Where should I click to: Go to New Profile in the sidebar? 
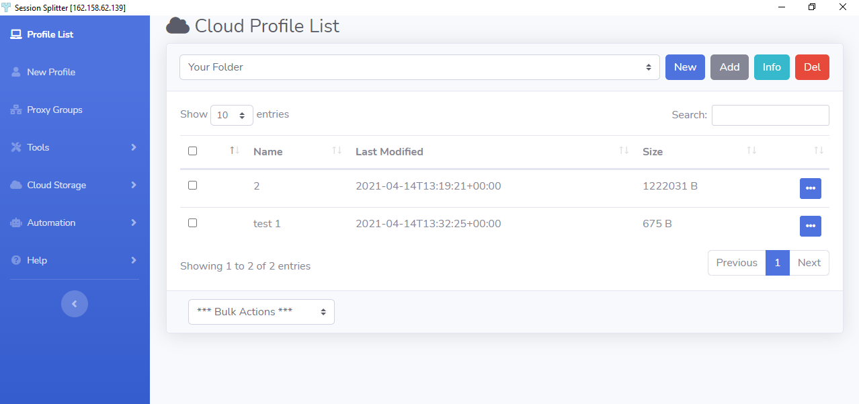51,72
